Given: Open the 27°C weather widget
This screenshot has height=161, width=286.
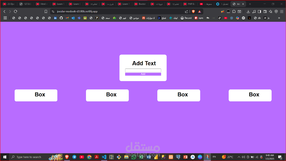Looking at the screenshot, I should [227, 157].
